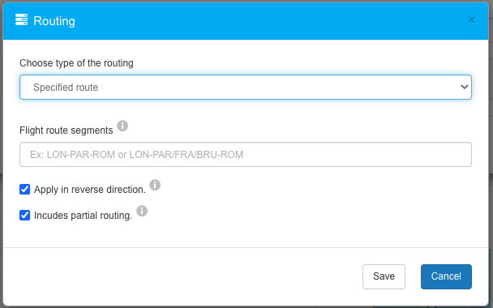The image size is (493, 308).
Task: Close the Routing dialog with the X
Action: point(471,20)
